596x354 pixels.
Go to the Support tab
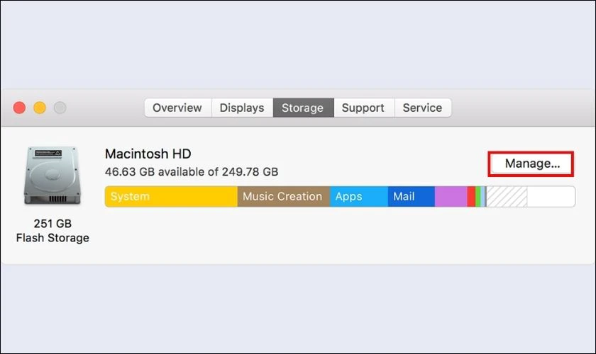coord(363,108)
